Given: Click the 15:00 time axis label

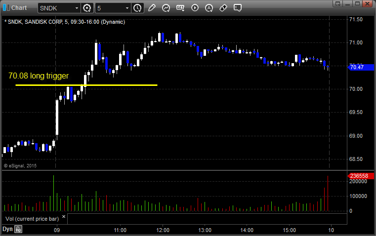Looking at the screenshot, I should point(289,230).
